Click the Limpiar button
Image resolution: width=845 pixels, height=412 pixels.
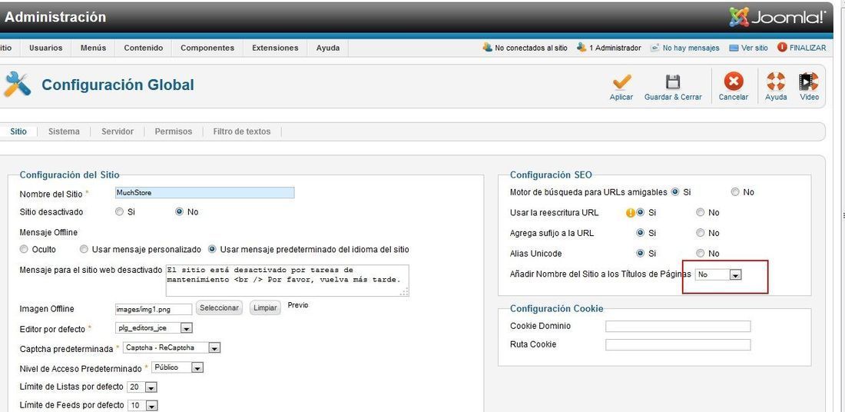265,307
